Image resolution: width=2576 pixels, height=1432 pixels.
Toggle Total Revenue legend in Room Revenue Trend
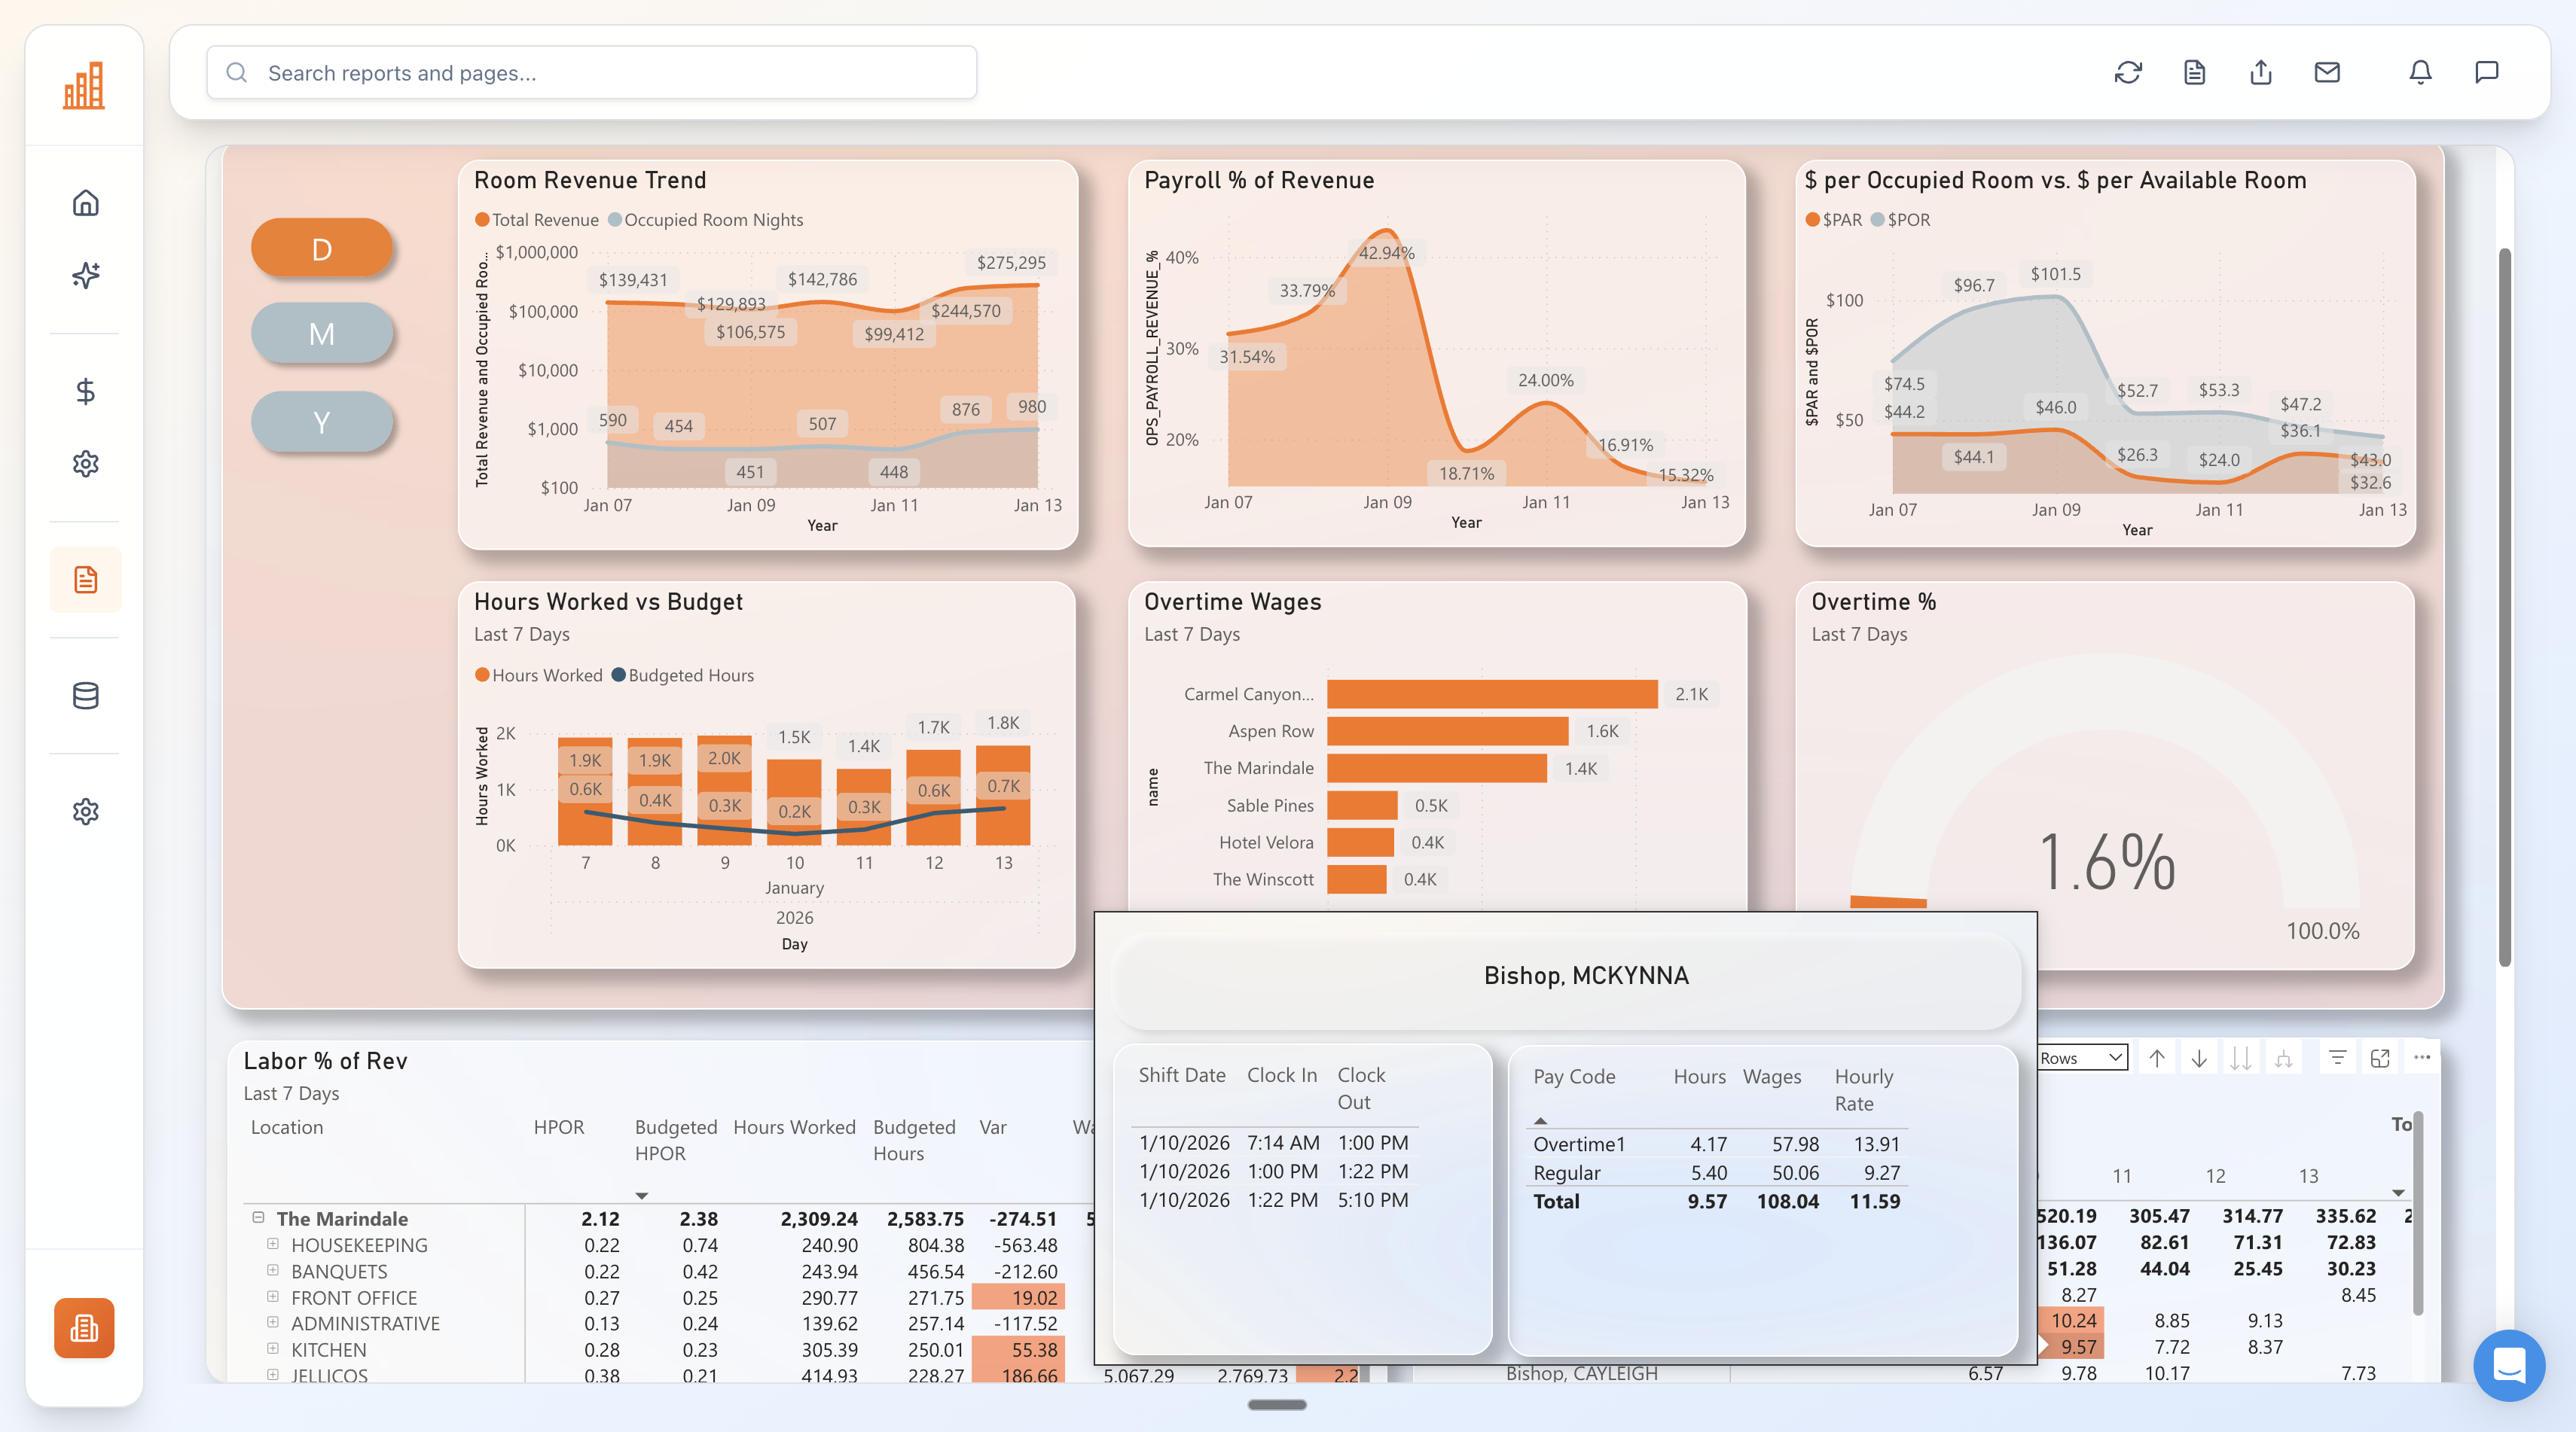coord(536,220)
